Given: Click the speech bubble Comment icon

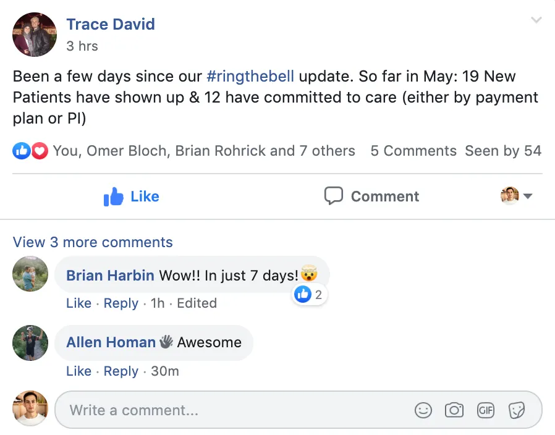Looking at the screenshot, I should coord(333,196).
